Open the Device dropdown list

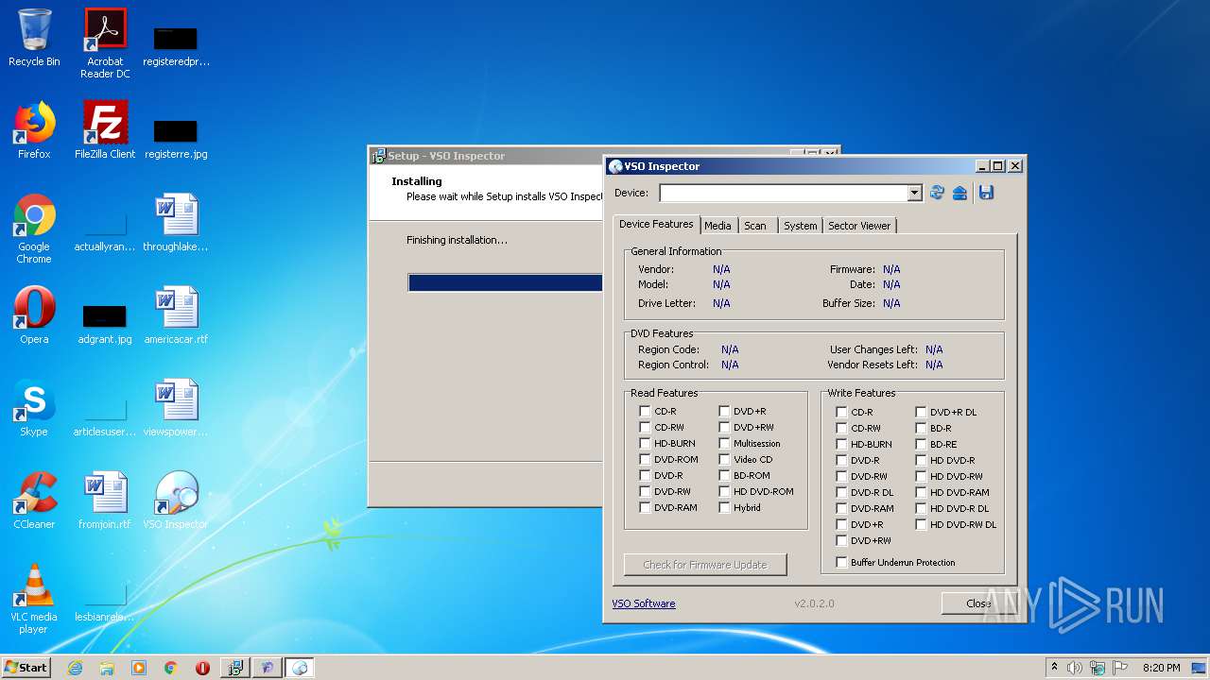(x=914, y=193)
